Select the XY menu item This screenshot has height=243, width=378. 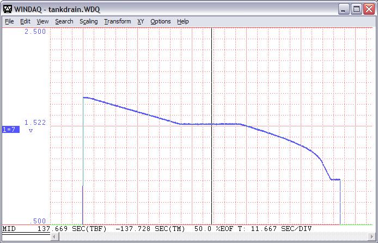pyautogui.click(x=141, y=21)
